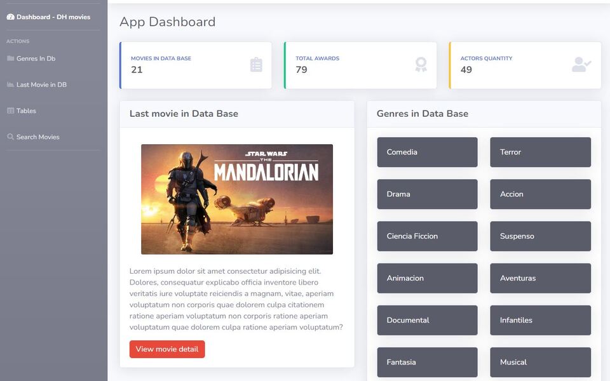This screenshot has height=381, width=610.
Task: Select the Terror genre card
Action: click(x=540, y=152)
